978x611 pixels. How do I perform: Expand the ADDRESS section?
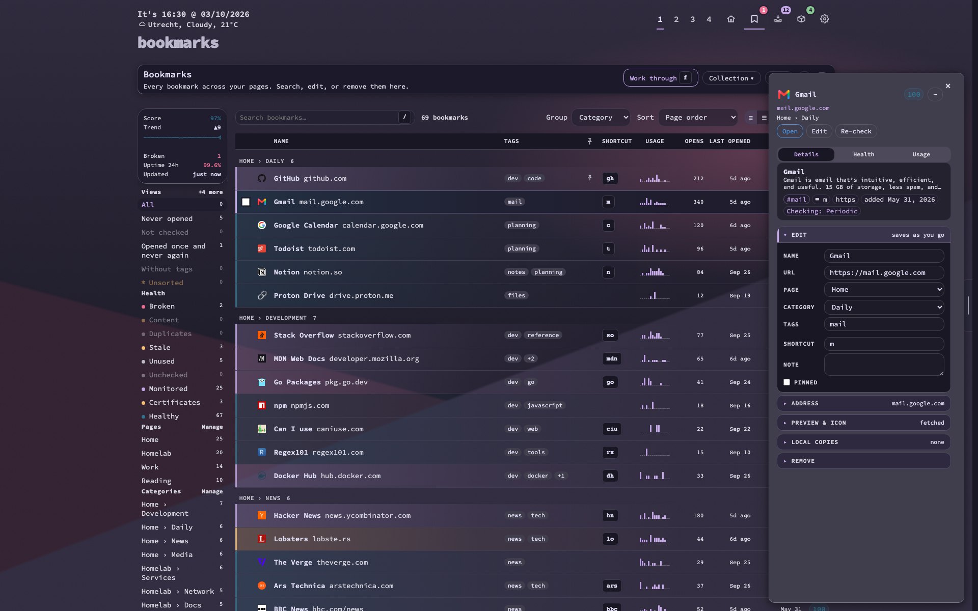(863, 403)
